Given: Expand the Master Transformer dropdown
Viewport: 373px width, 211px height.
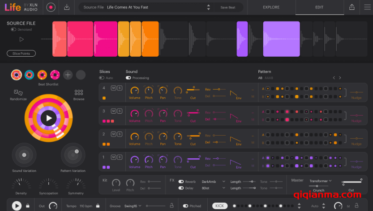Looking at the screenshot, I should click(x=320, y=181).
